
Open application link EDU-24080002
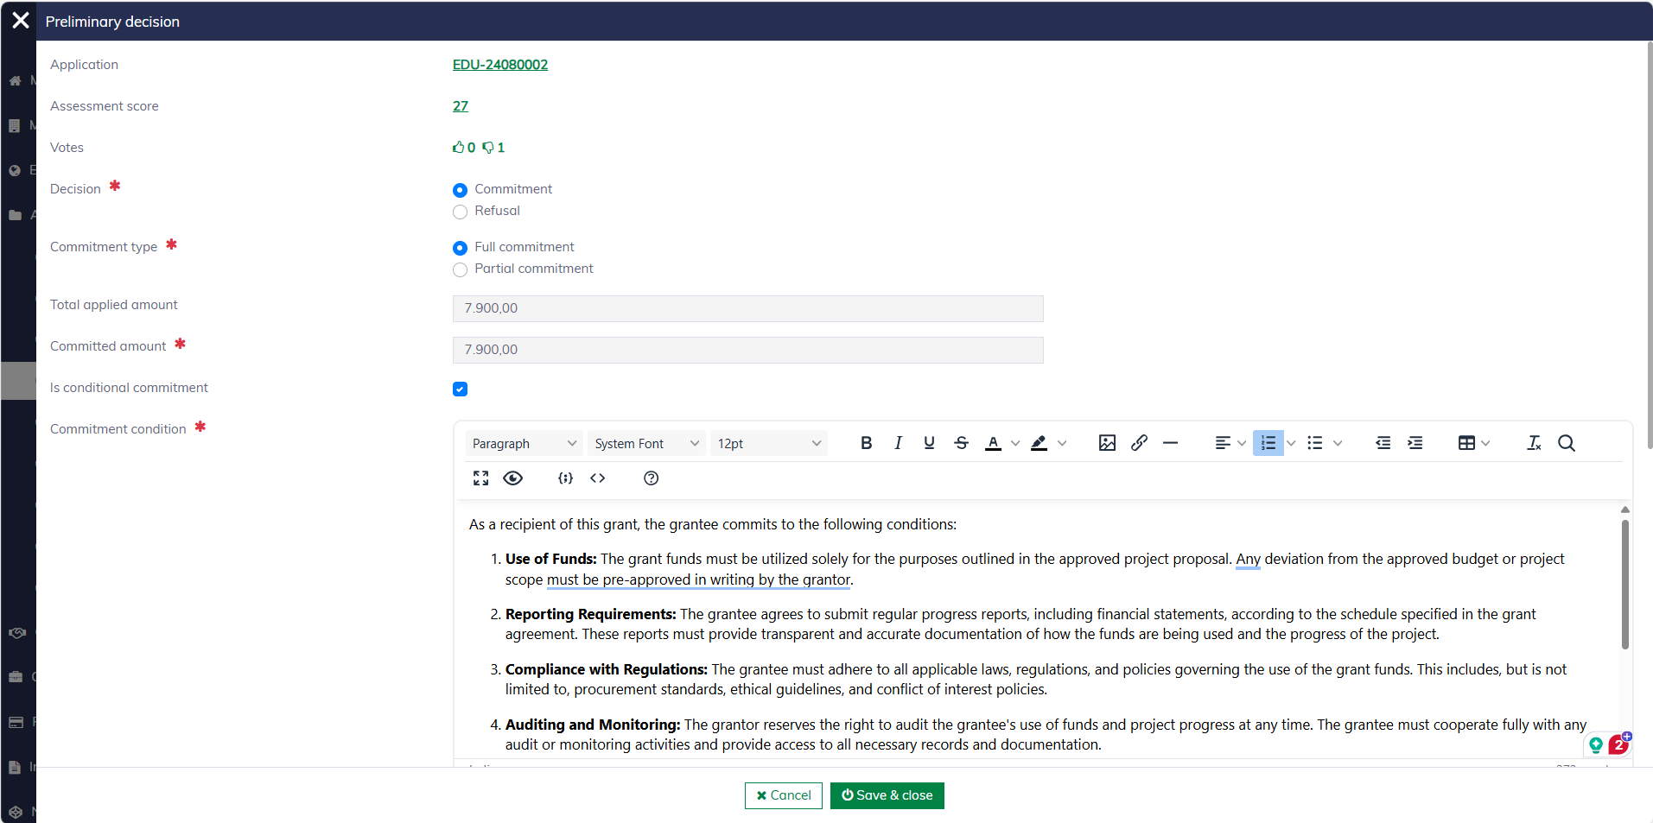click(x=500, y=65)
